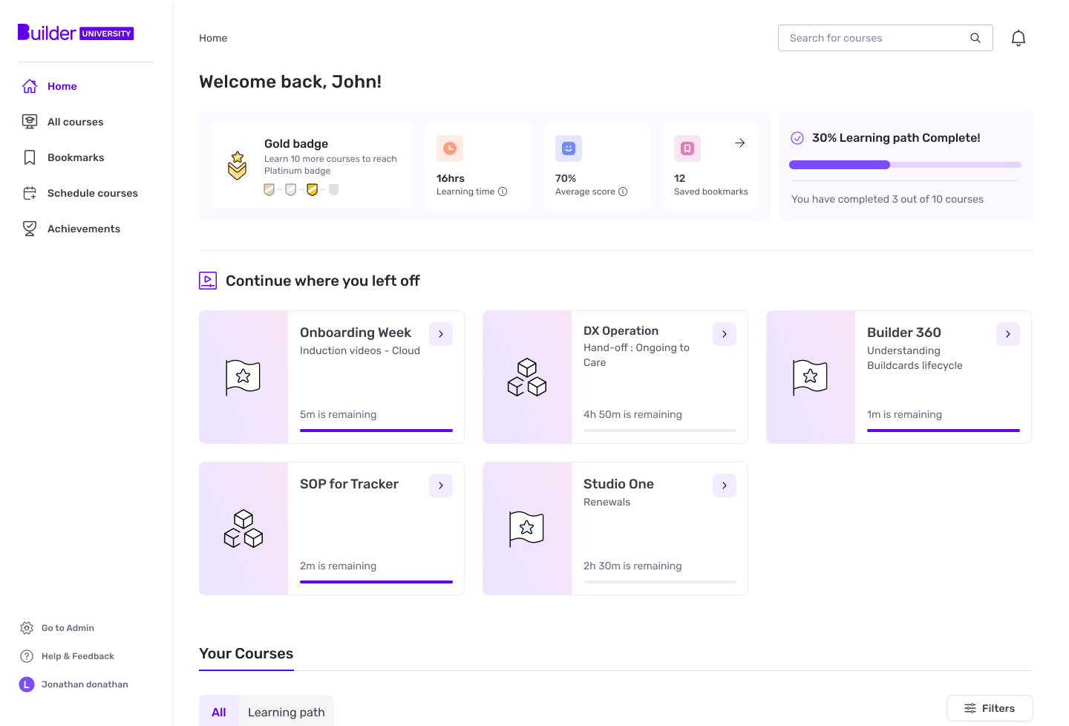Image resolution: width=1069 pixels, height=726 pixels.
Task: Open Help & Feedback
Action: pyautogui.click(x=78, y=655)
